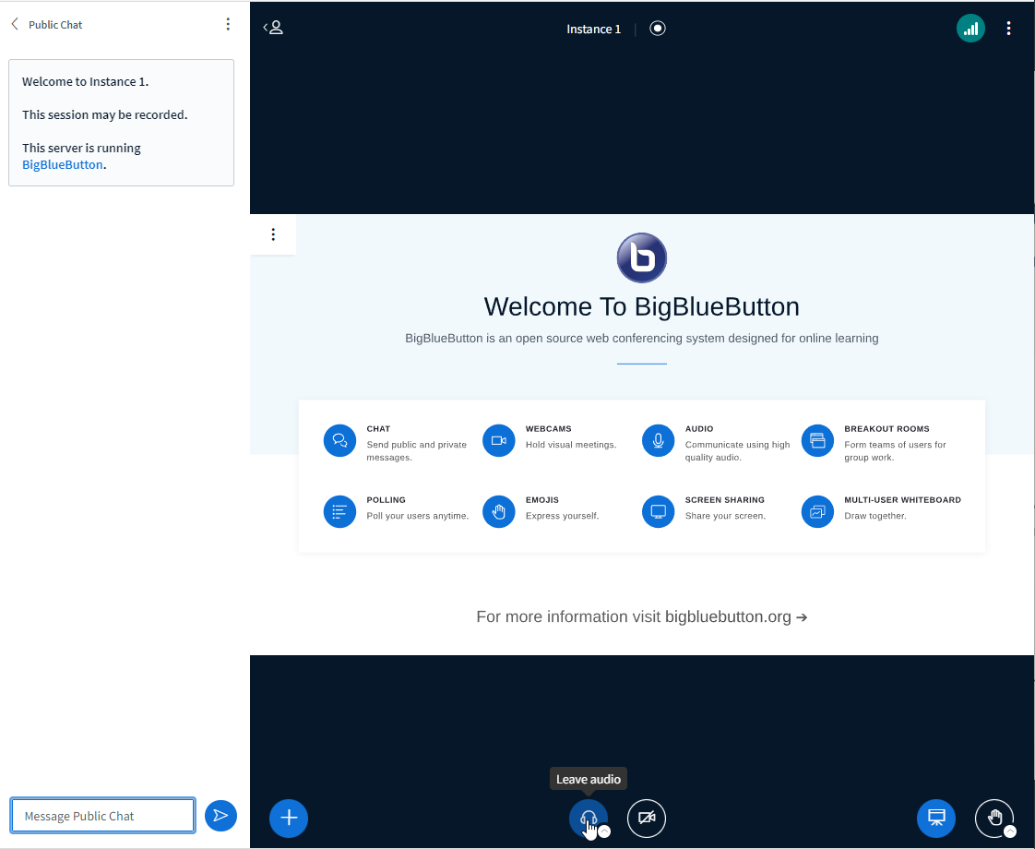Click the Instance 1 meeting title

click(x=593, y=29)
